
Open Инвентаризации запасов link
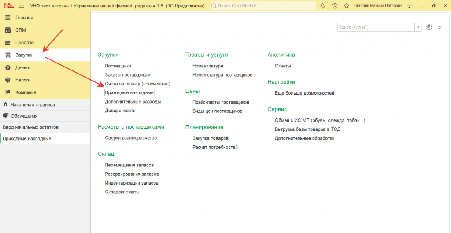(132, 183)
